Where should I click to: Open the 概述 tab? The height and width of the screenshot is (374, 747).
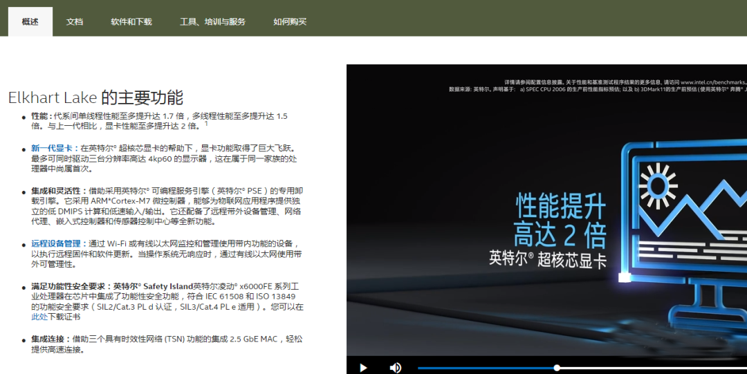(x=30, y=21)
